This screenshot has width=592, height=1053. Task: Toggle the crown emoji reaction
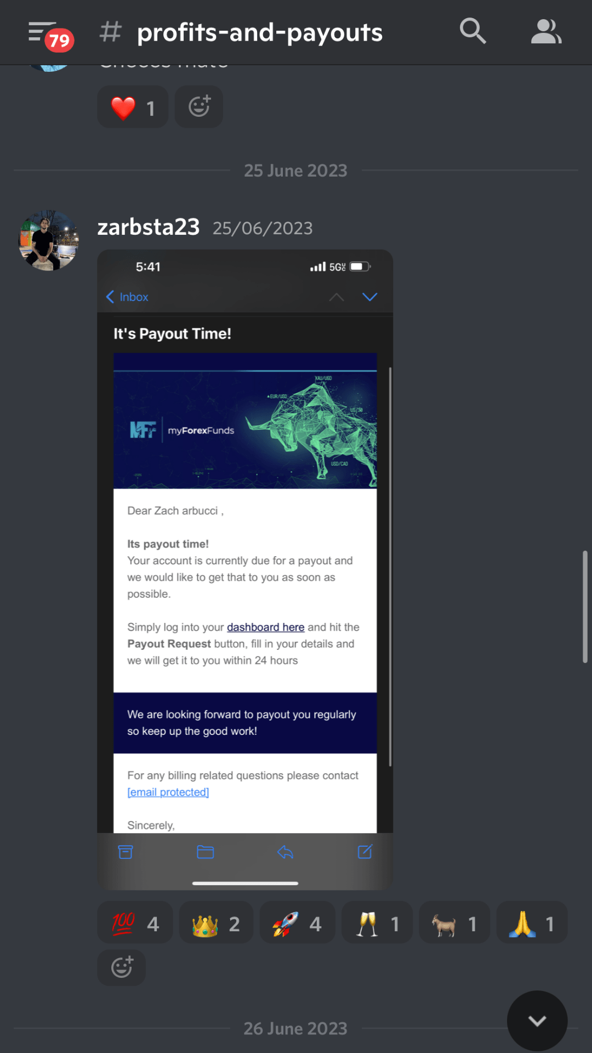(216, 922)
